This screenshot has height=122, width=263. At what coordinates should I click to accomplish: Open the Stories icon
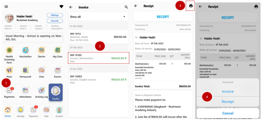pos(41,50)
